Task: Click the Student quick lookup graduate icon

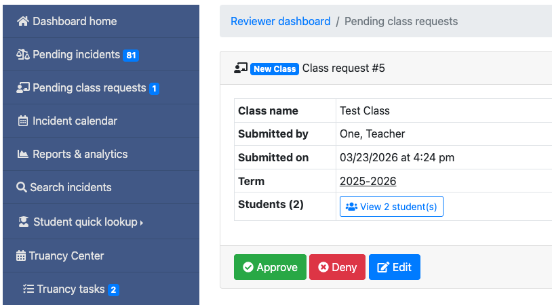Action: point(24,222)
